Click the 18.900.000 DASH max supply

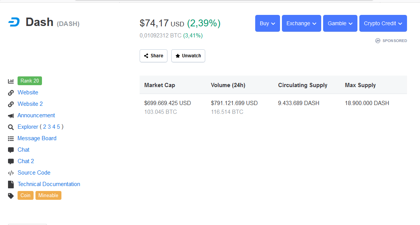(367, 103)
